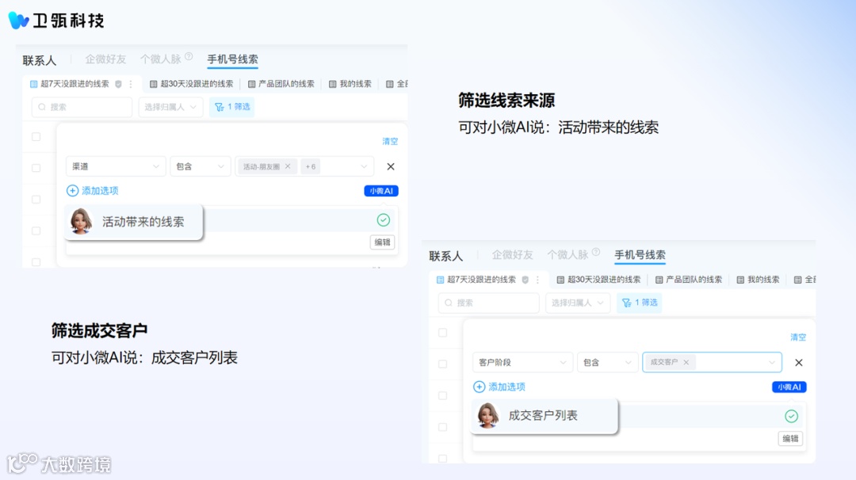Screen dimensions: 856x480
Task: Remove the 成交客户 filter tag
Action: [x=686, y=362]
